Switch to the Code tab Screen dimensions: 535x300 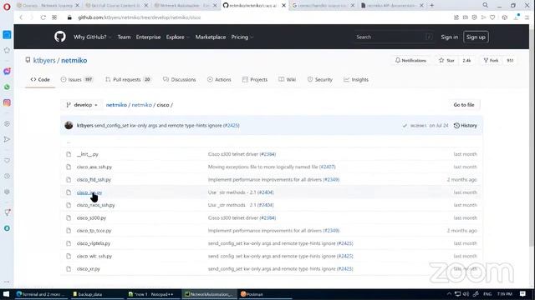coord(40,80)
